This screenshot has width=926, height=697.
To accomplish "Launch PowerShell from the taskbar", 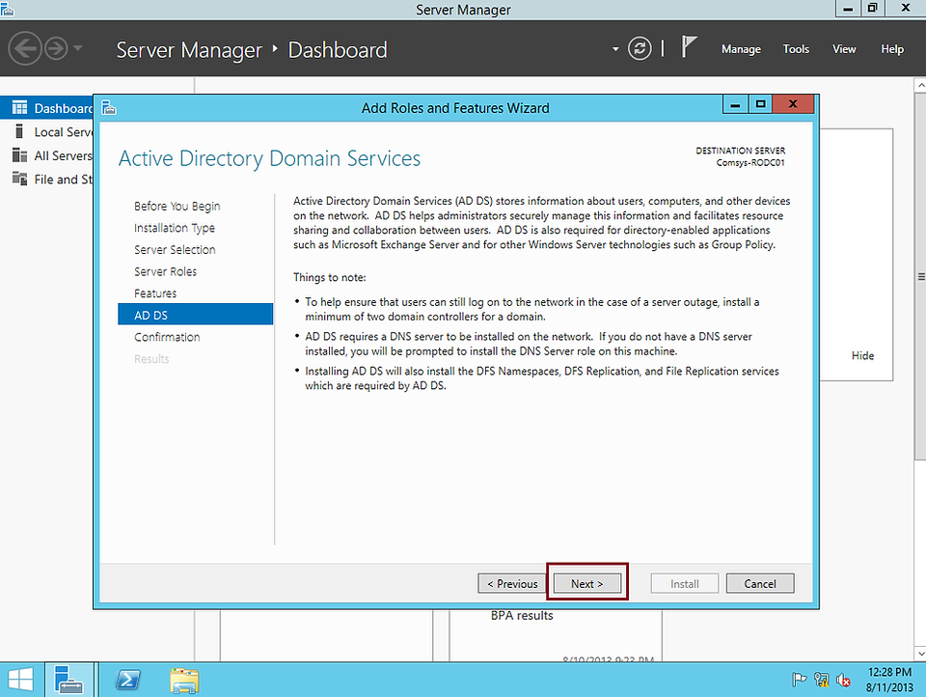I will [x=127, y=680].
